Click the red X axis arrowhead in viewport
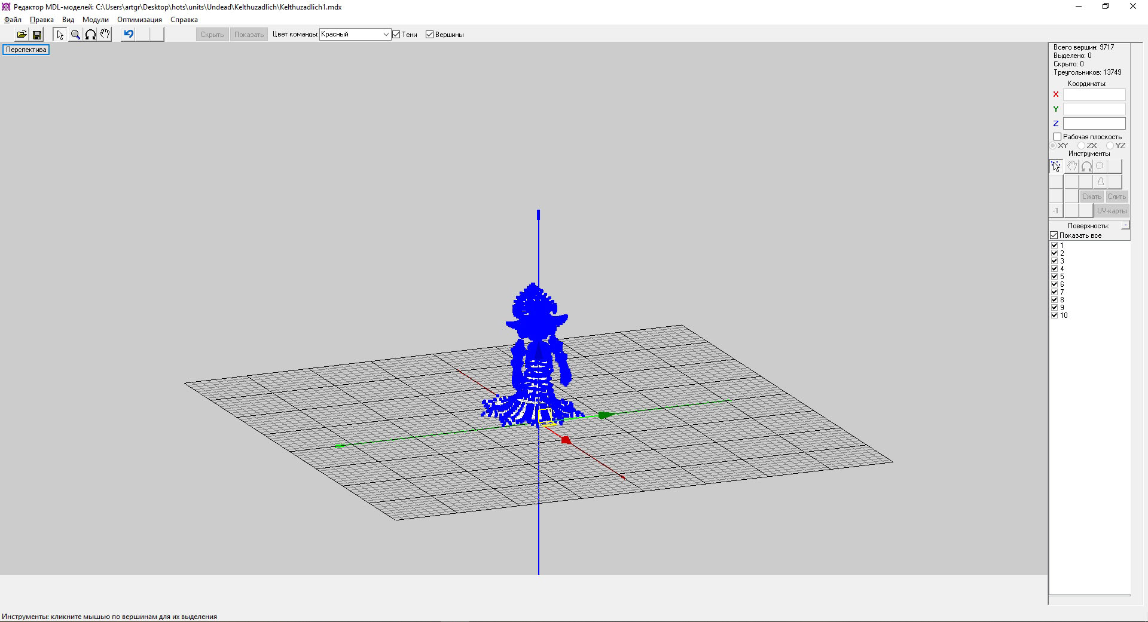Screen dimensions: 1148x622 pos(566,440)
